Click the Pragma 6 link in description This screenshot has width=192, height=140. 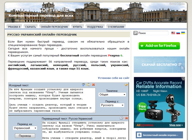[x=115, y=55]
